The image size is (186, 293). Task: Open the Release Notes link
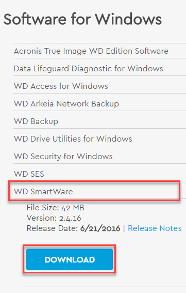155,228
